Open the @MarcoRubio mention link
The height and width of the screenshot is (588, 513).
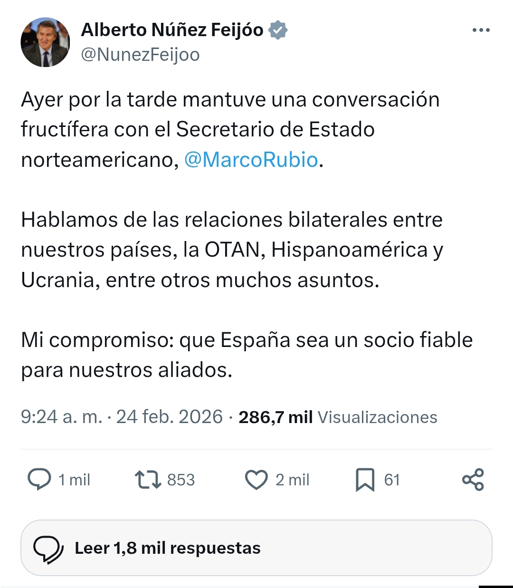(x=251, y=160)
